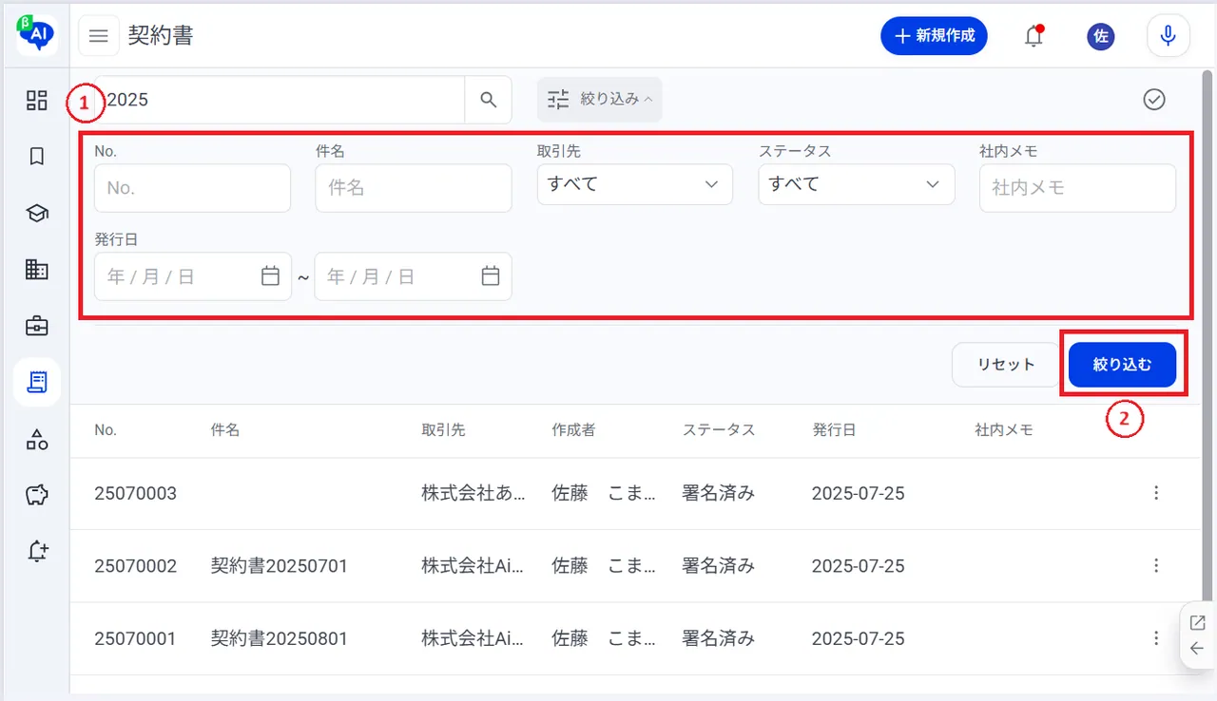Click the 取引先 column header

444,430
